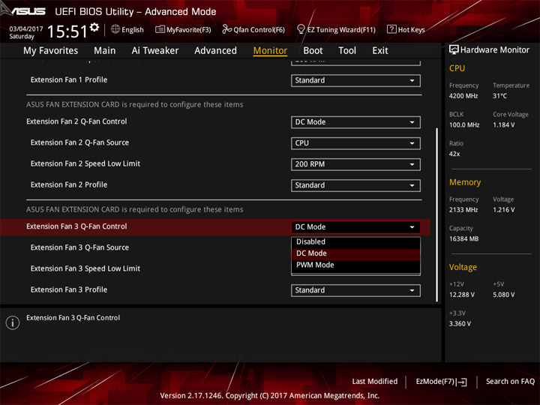Switch to the Boot tab
The height and width of the screenshot is (405, 540).
point(313,51)
